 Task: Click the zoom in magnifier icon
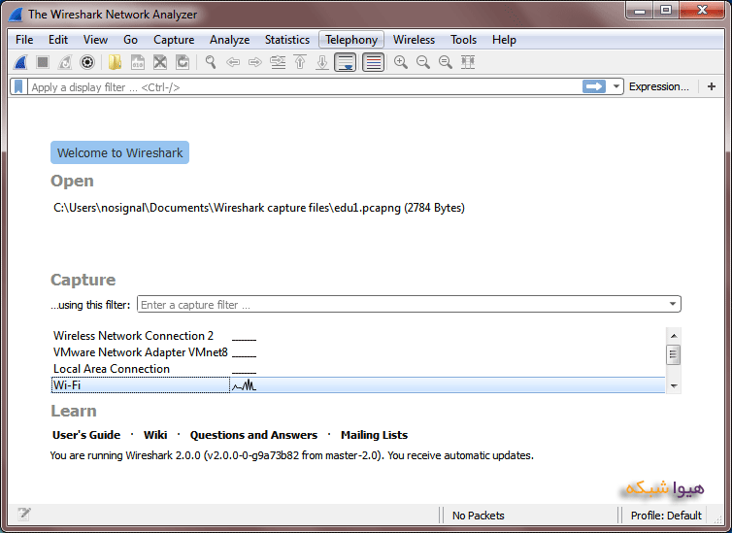[x=400, y=62]
